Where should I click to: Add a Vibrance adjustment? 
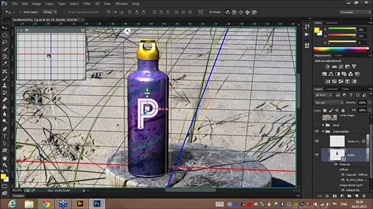click(354, 67)
